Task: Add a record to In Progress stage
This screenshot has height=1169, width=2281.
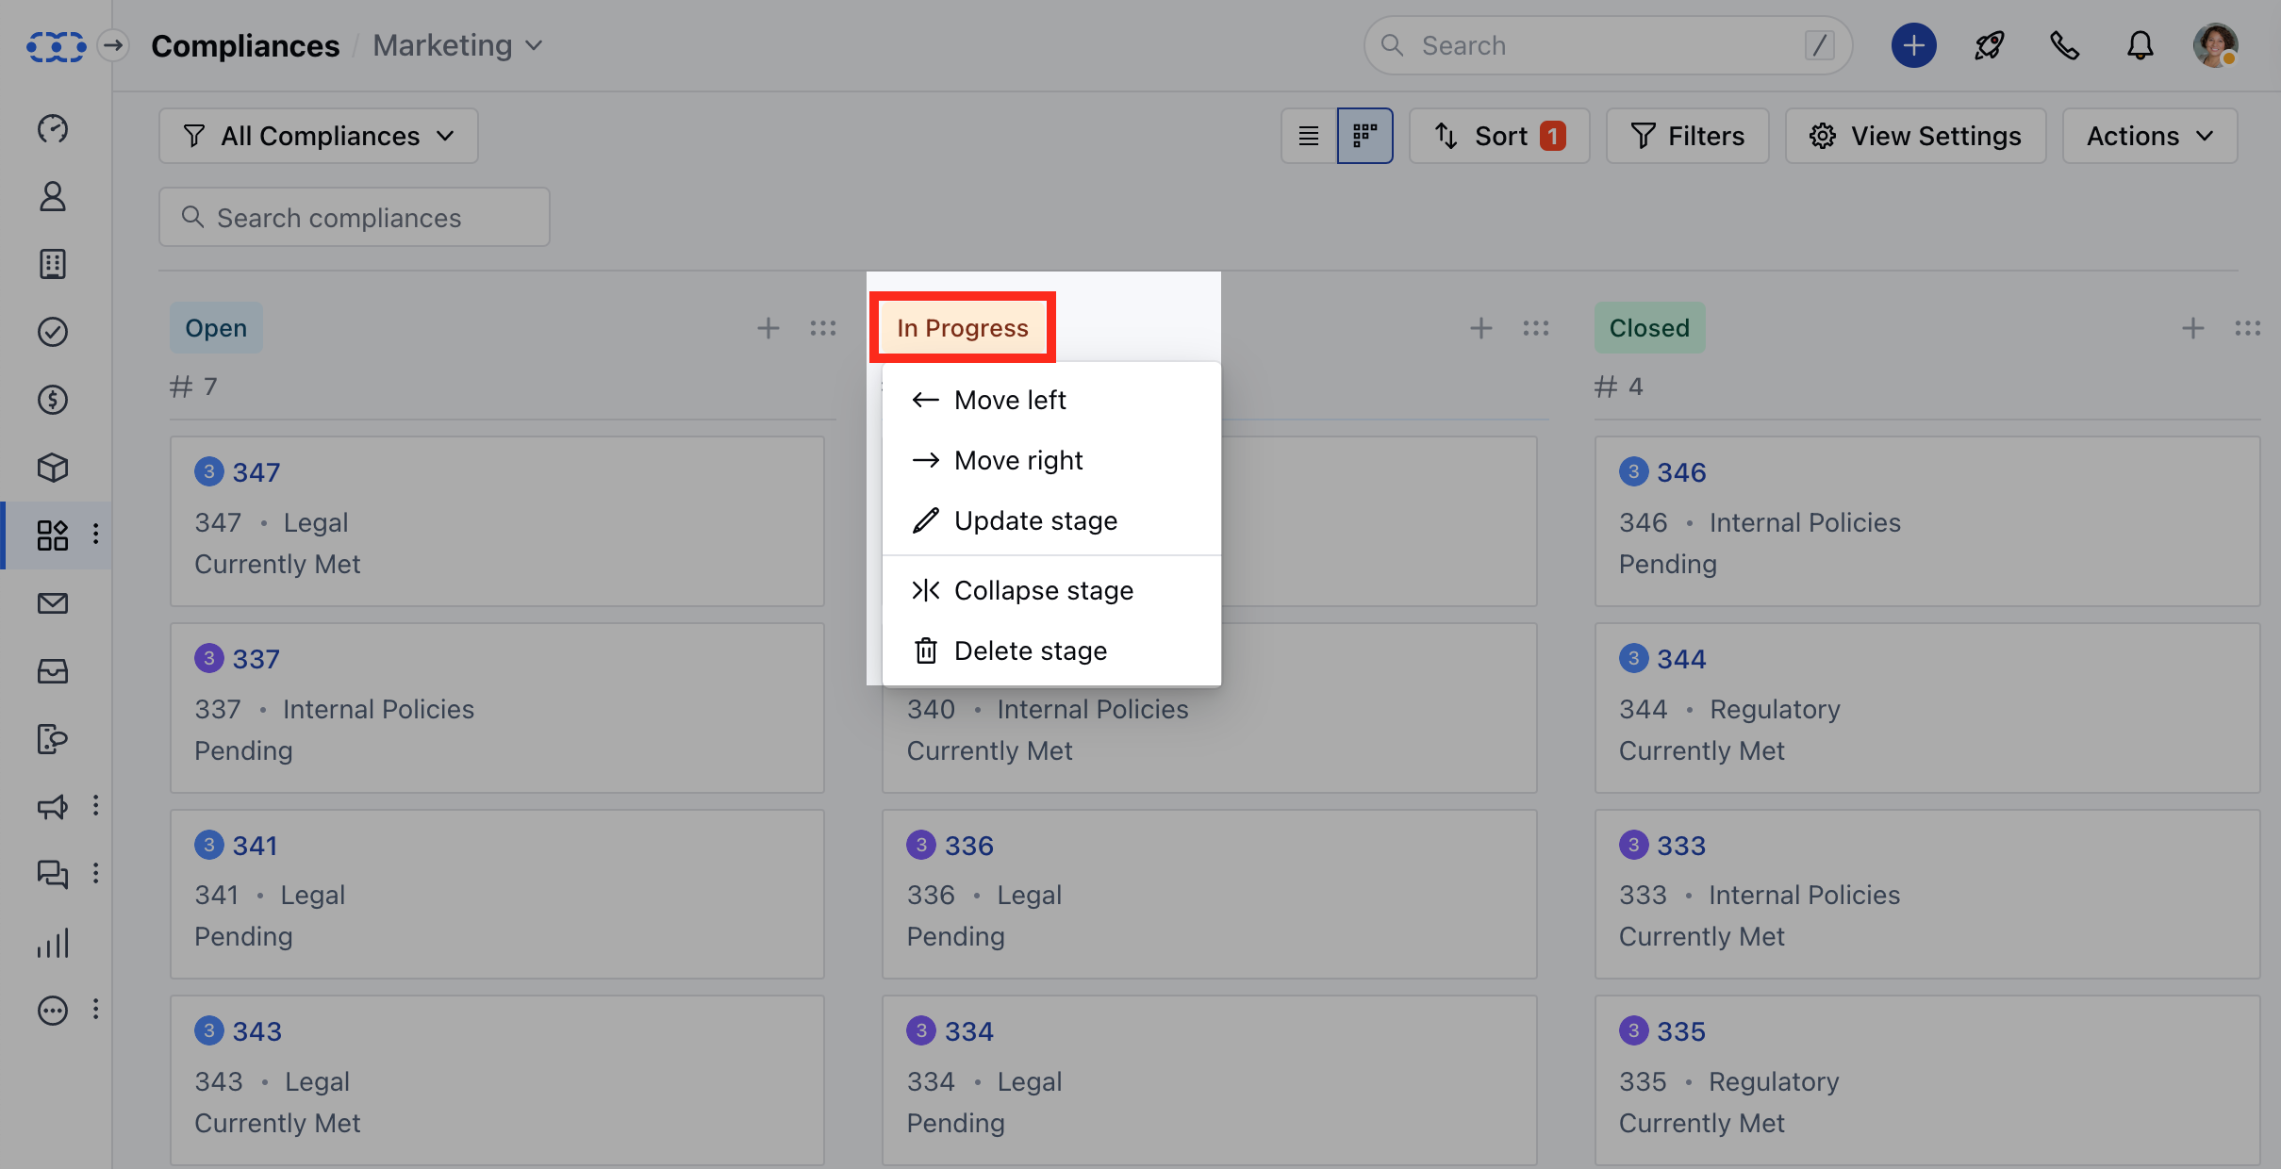Action: pyautogui.click(x=1481, y=328)
